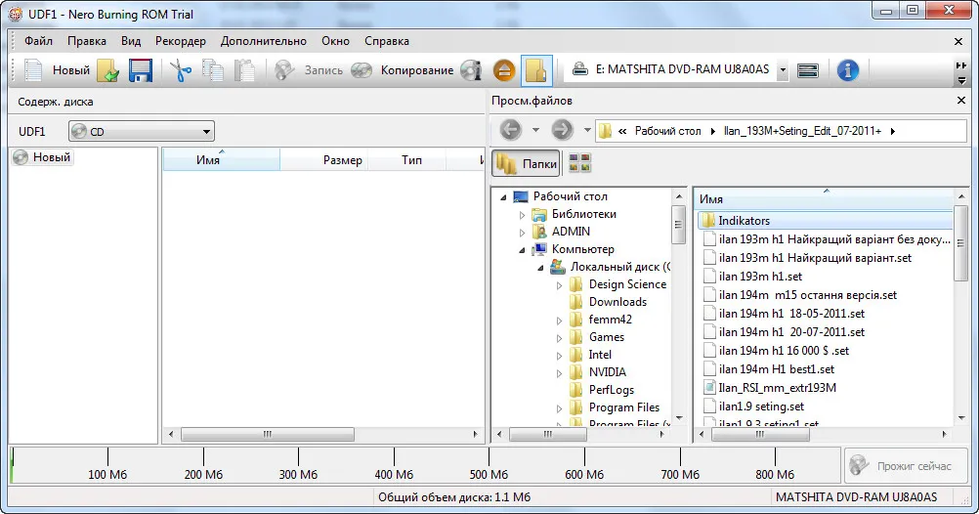The height and width of the screenshot is (514, 979).
Task: Click the orange eject disc icon
Action: (x=504, y=70)
